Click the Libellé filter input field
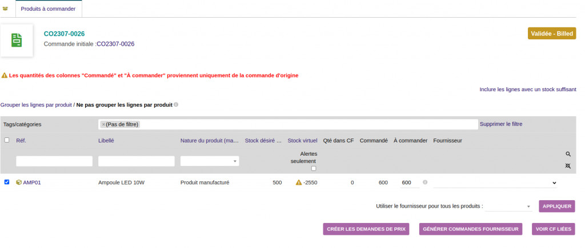 [x=136, y=161]
